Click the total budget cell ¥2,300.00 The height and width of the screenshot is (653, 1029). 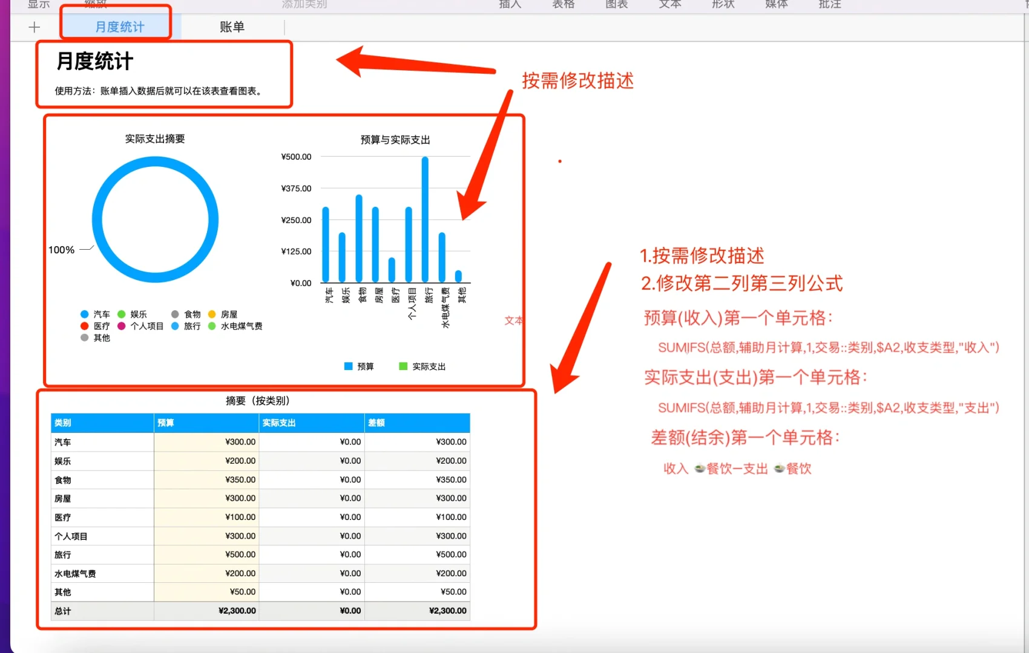tap(237, 611)
